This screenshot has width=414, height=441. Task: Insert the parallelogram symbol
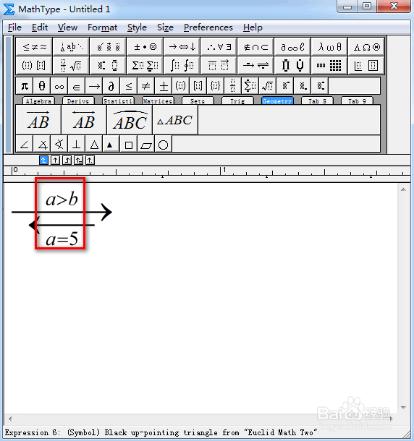point(146,145)
